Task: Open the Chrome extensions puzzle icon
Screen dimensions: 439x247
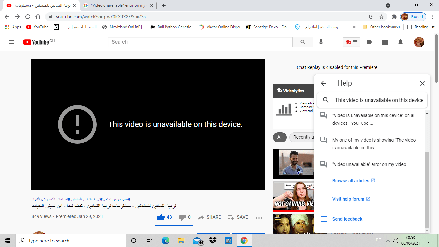Action: (394, 16)
